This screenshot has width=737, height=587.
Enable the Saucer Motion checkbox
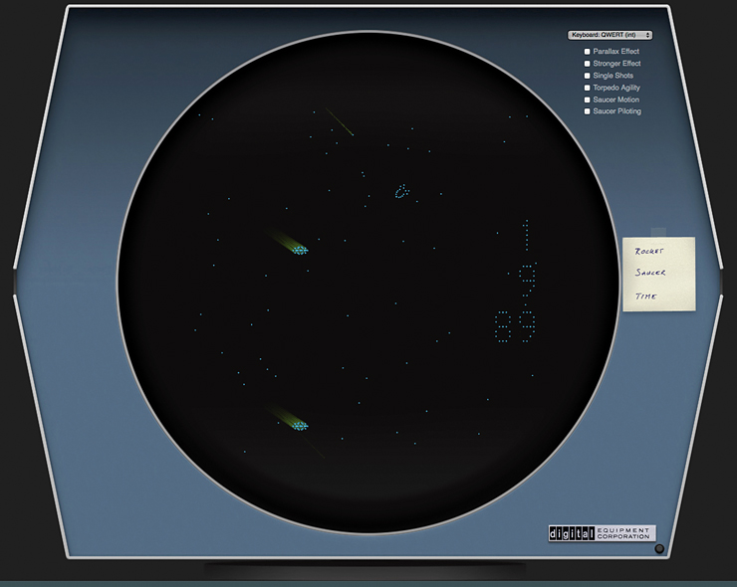pos(588,99)
